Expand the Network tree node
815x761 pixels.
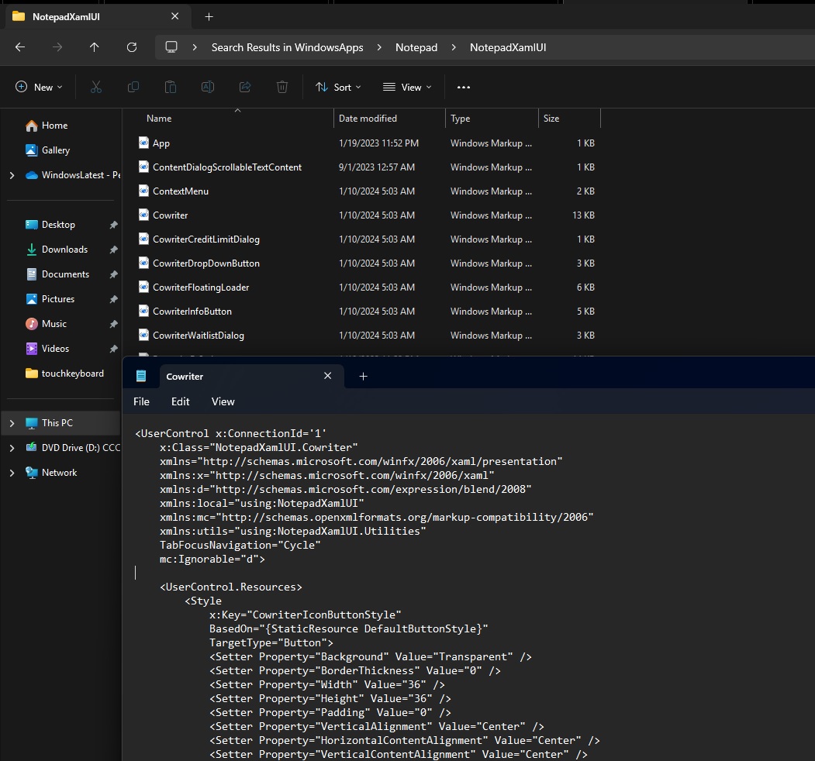(12, 473)
